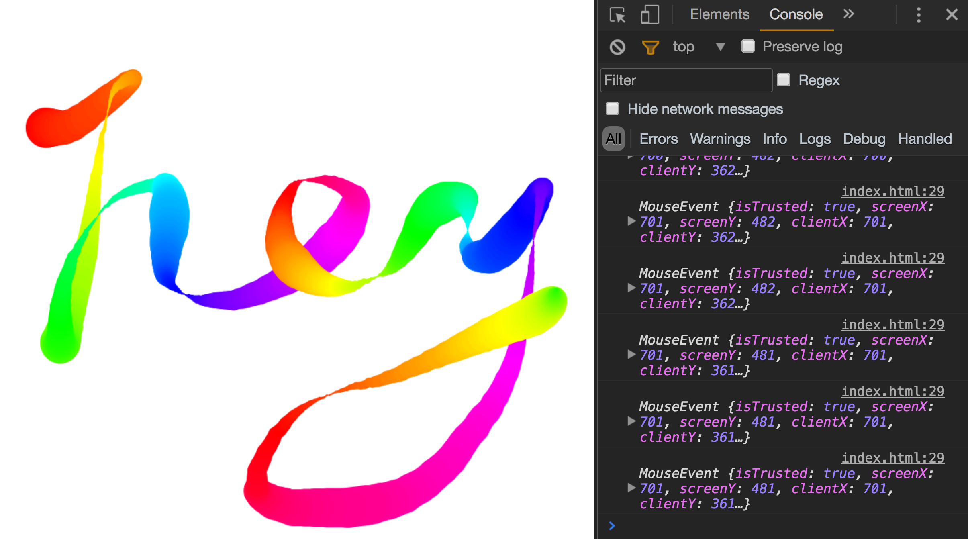Reveal hidden panel tabs with the chevron
This screenshot has width=968, height=539.
(x=848, y=14)
